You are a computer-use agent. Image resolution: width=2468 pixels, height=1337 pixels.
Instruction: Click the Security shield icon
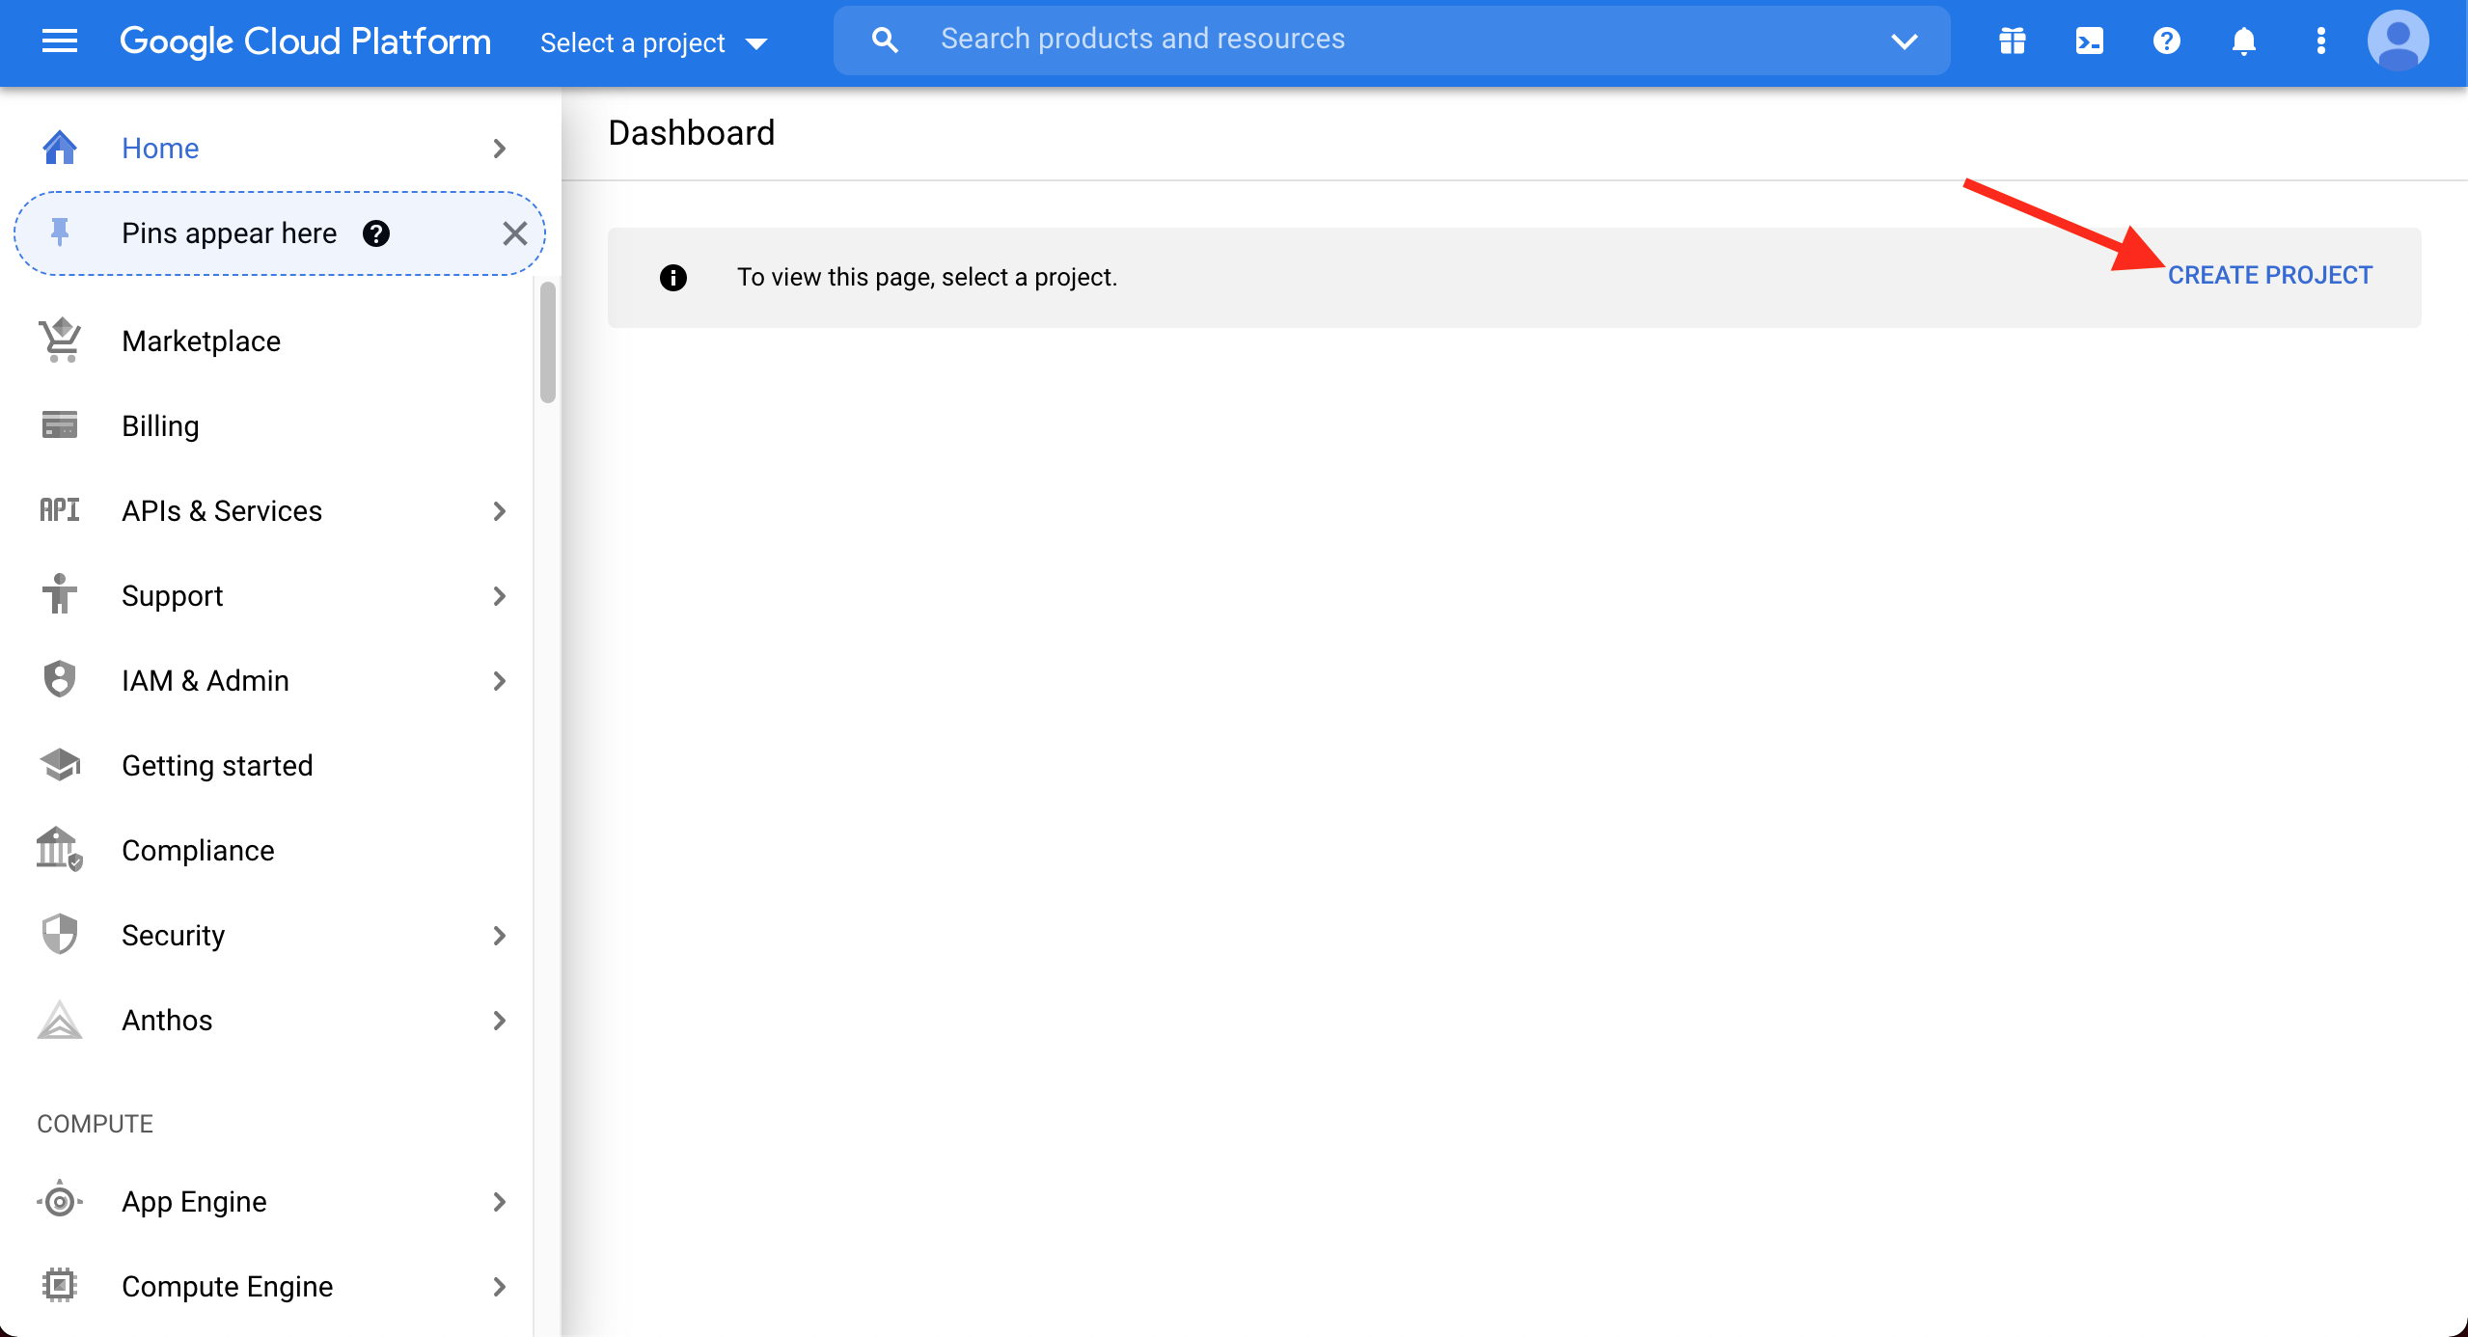pyautogui.click(x=60, y=934)
